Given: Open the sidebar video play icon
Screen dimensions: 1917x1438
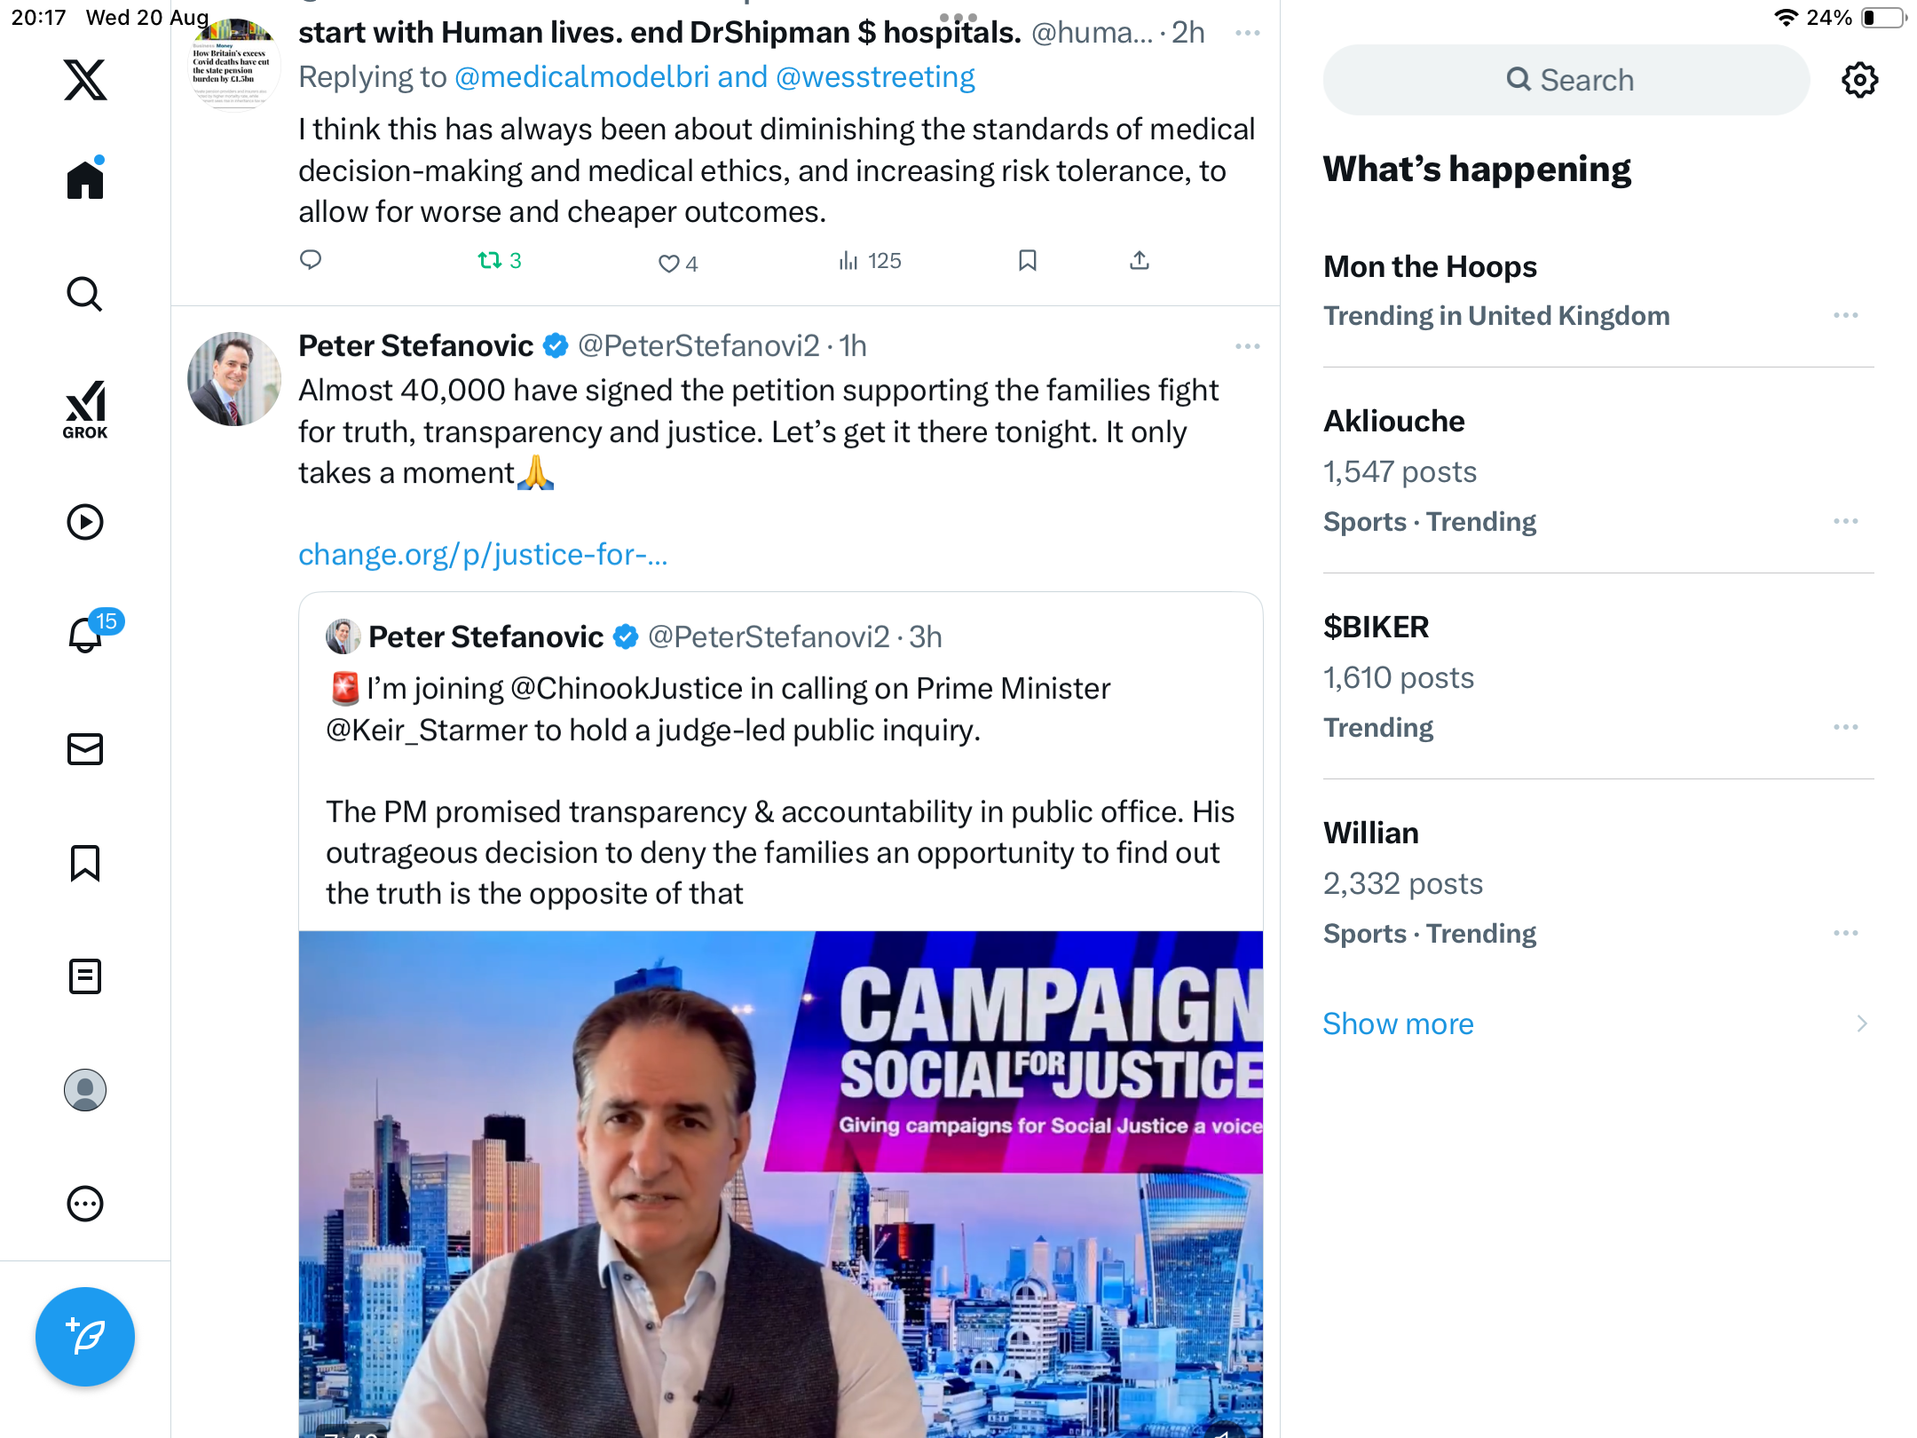Looking at the screenshot, I should pos(85,522).
